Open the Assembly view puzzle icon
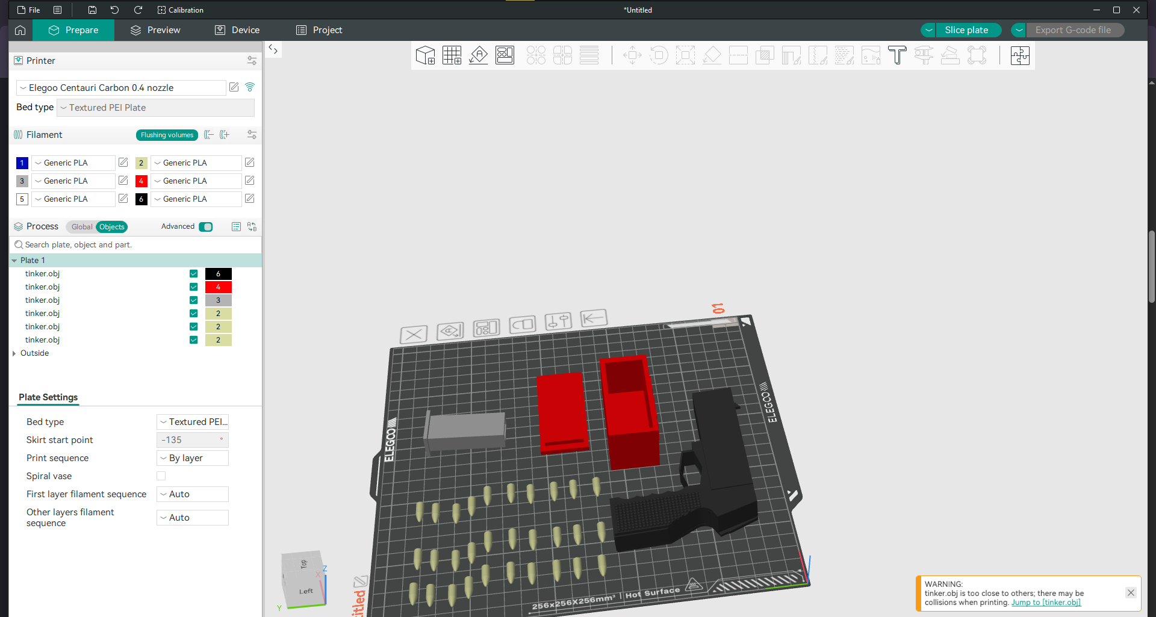The height and width of the screenshot is (617, 1156). [1020, 55]
